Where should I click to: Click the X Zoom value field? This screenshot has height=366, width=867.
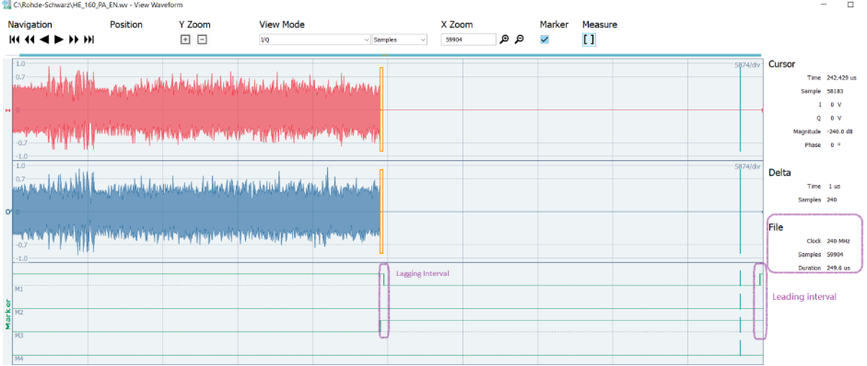pos(468,40)
